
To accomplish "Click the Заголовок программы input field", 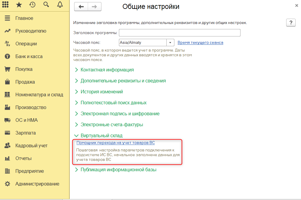I will click(179, 33).
